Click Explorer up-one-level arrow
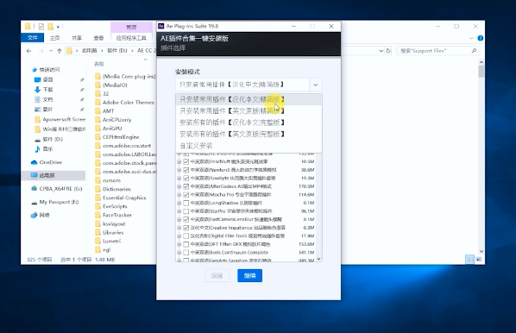Viewport: 516px width, 333px height. [60, 51]
